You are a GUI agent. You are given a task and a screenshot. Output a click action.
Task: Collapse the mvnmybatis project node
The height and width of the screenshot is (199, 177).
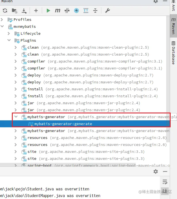tap(2, 26)
